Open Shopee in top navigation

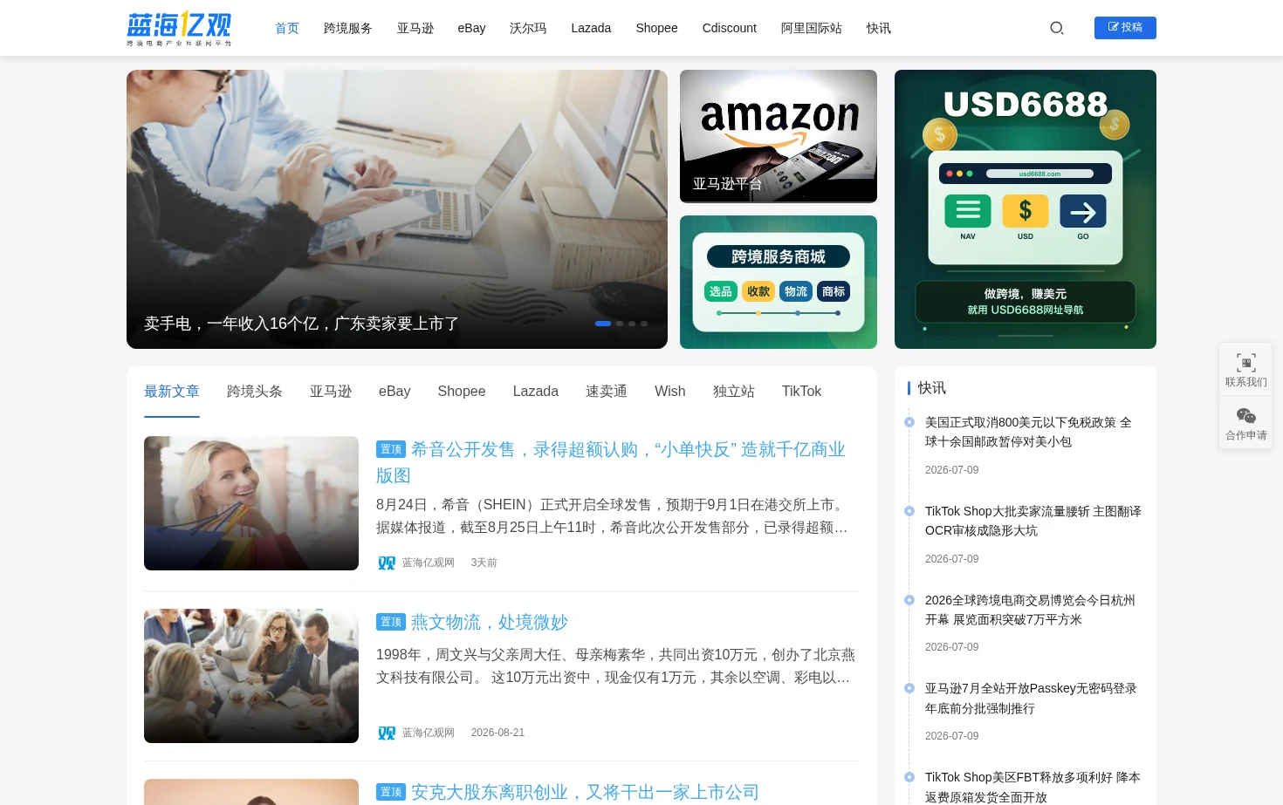click(656, 28)
